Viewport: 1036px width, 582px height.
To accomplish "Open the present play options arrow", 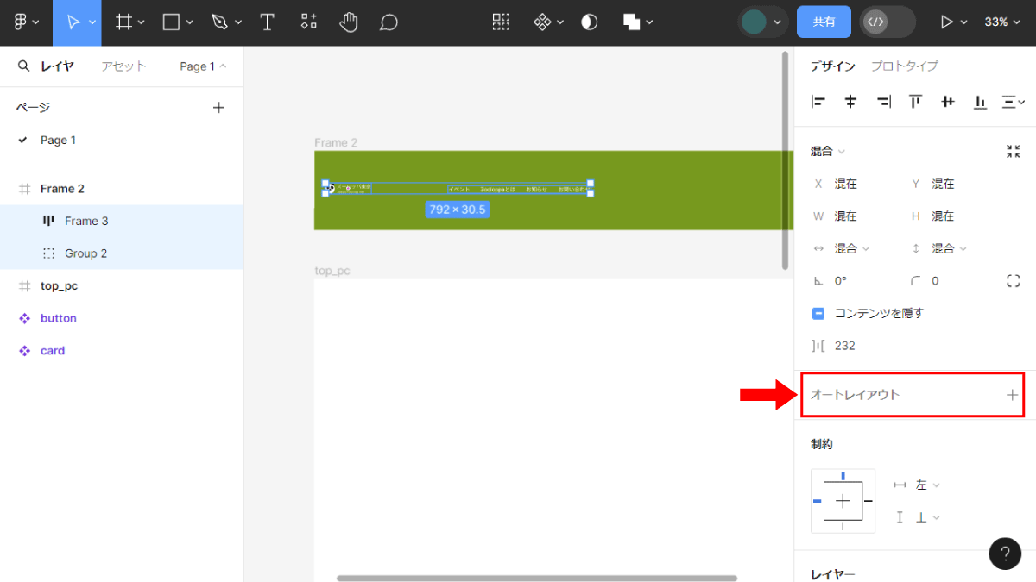I will point(964,22).
